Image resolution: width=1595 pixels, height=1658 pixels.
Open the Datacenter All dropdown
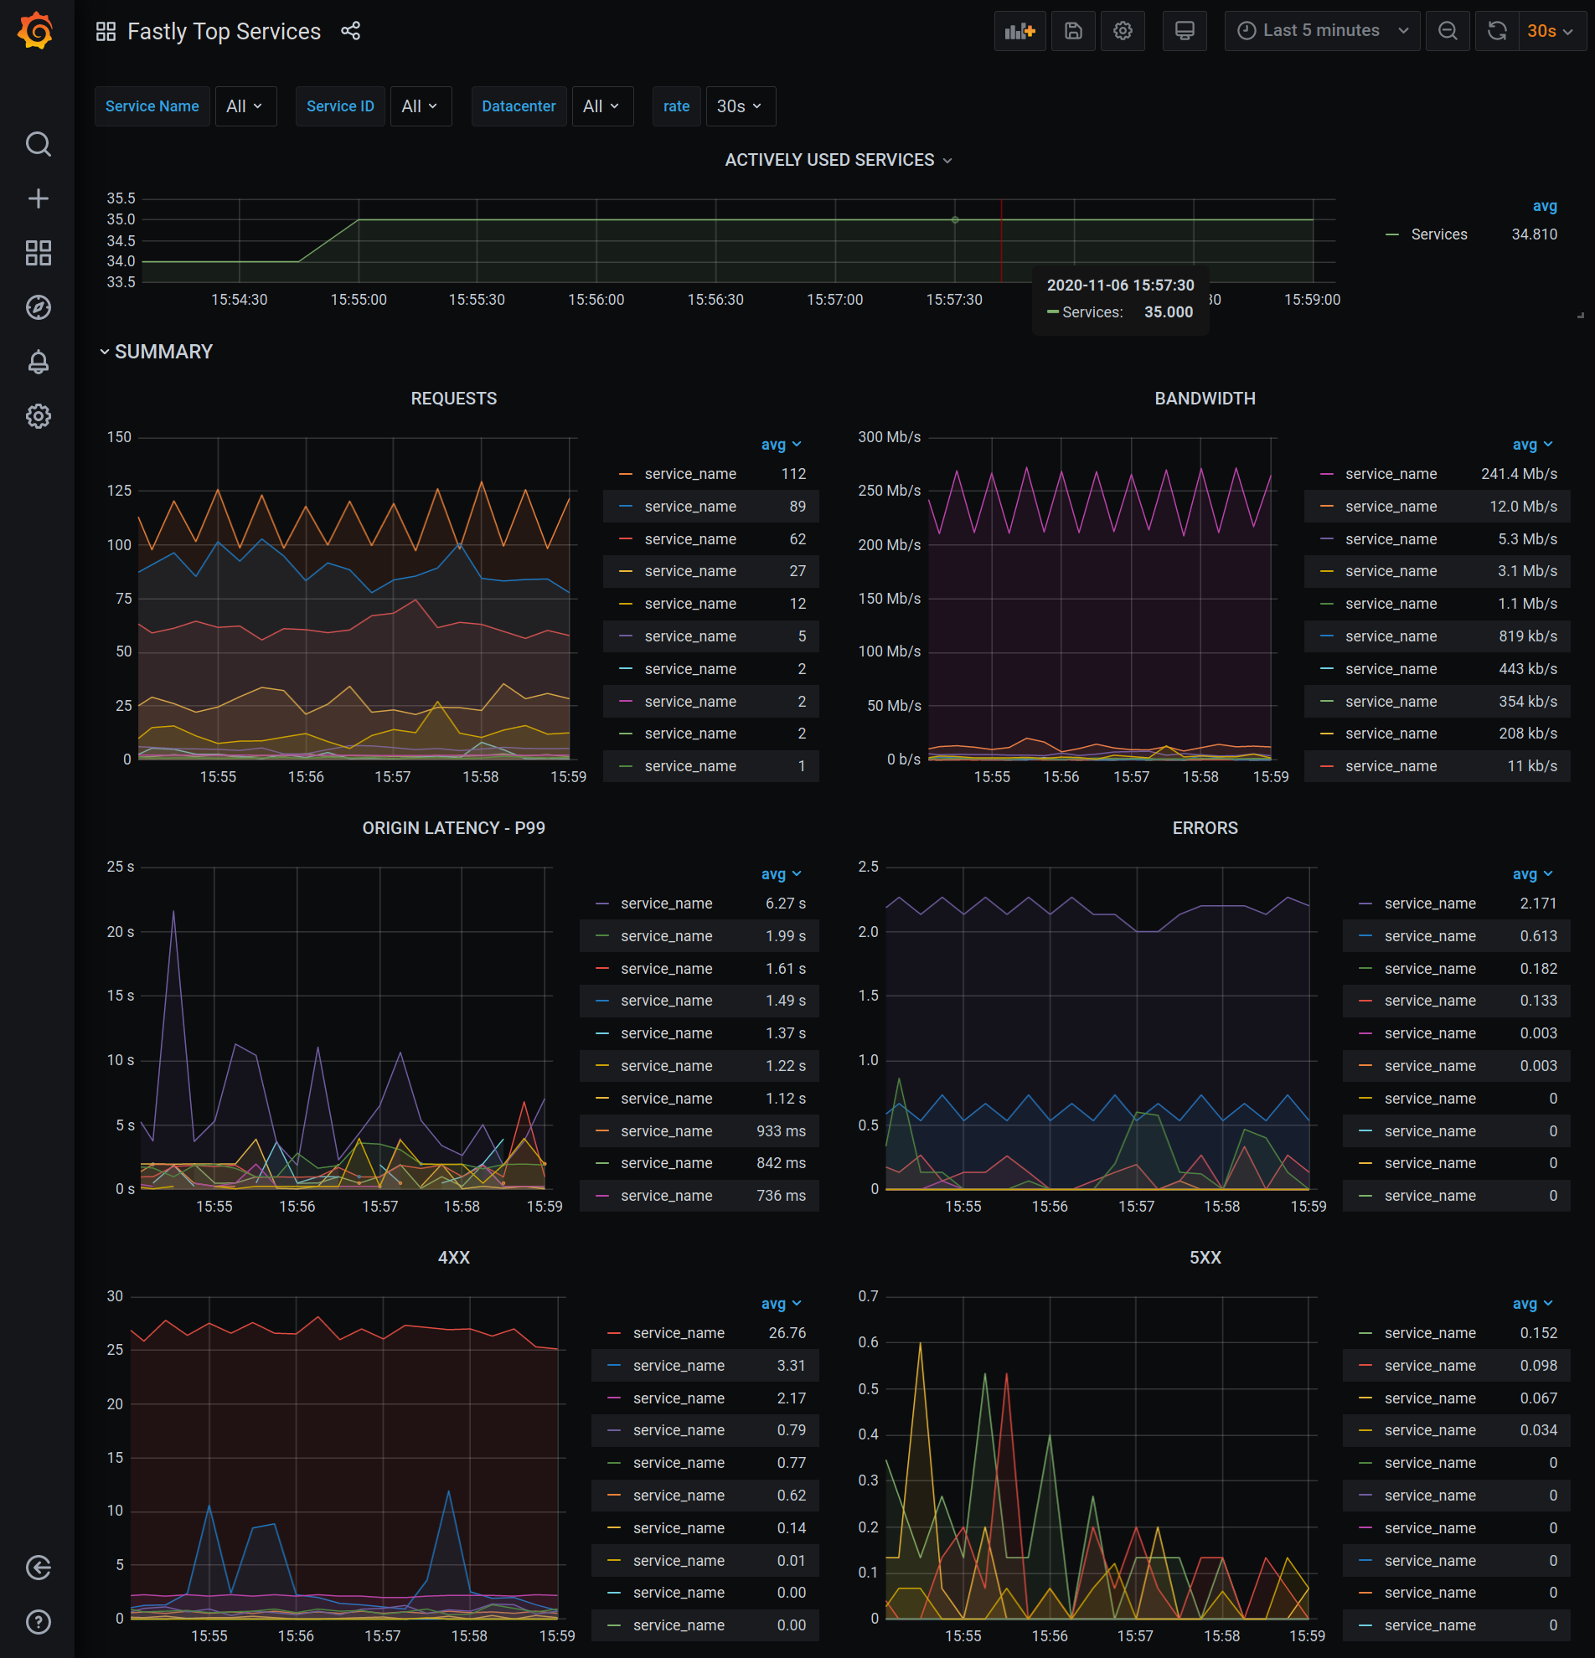pos(602,106)
